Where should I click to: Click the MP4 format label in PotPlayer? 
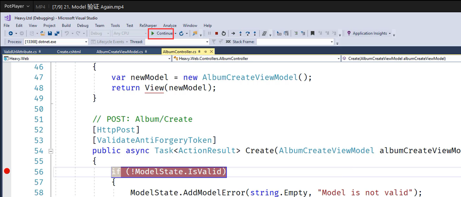point(40,7)
